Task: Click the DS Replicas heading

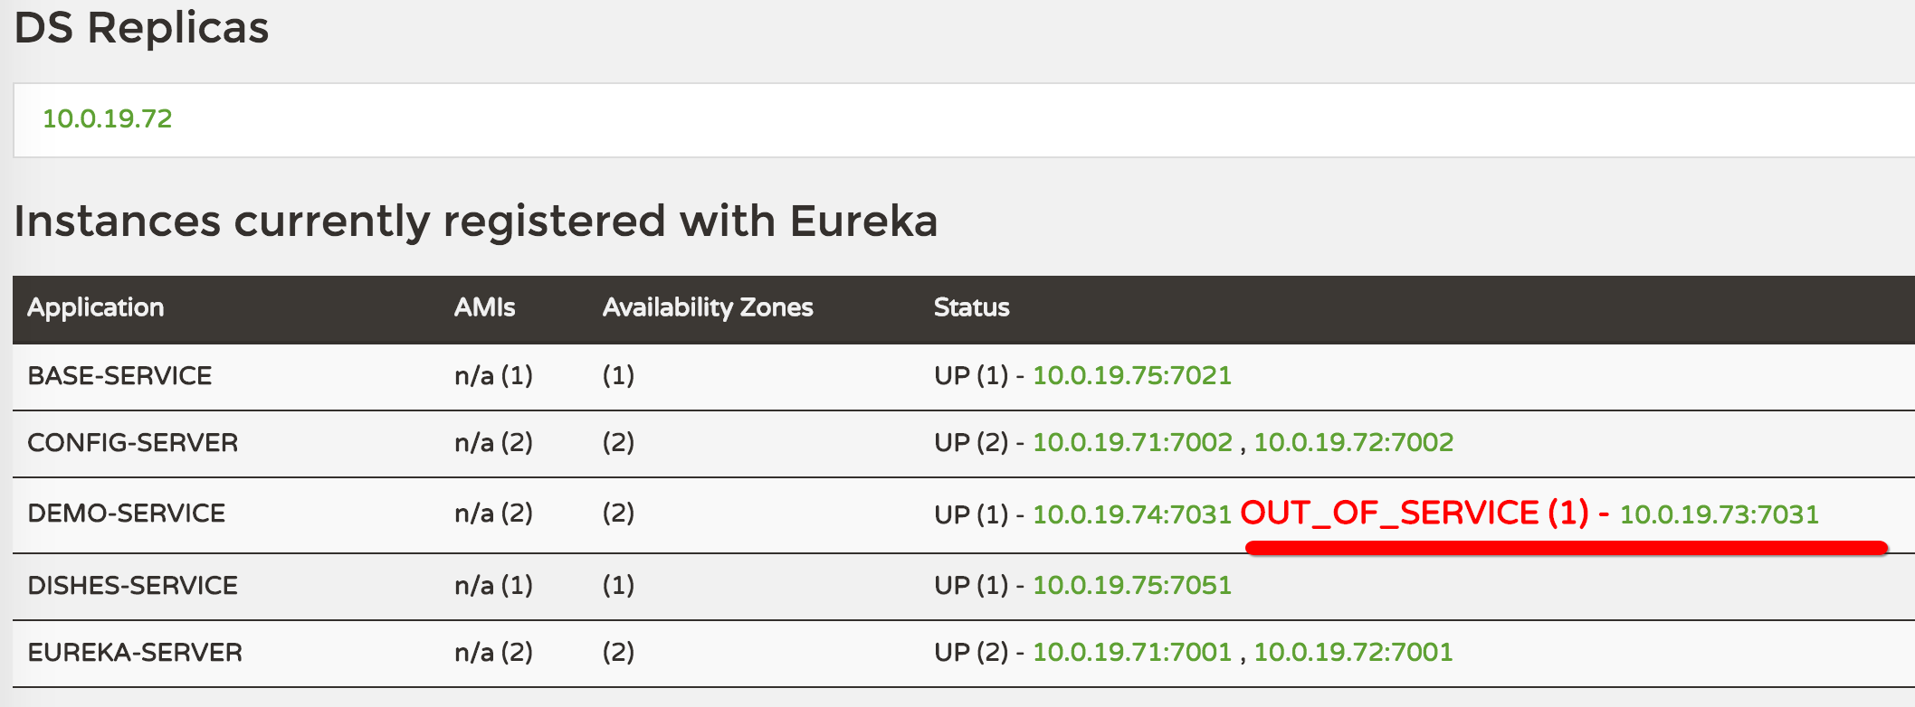Action: (142, 27)
